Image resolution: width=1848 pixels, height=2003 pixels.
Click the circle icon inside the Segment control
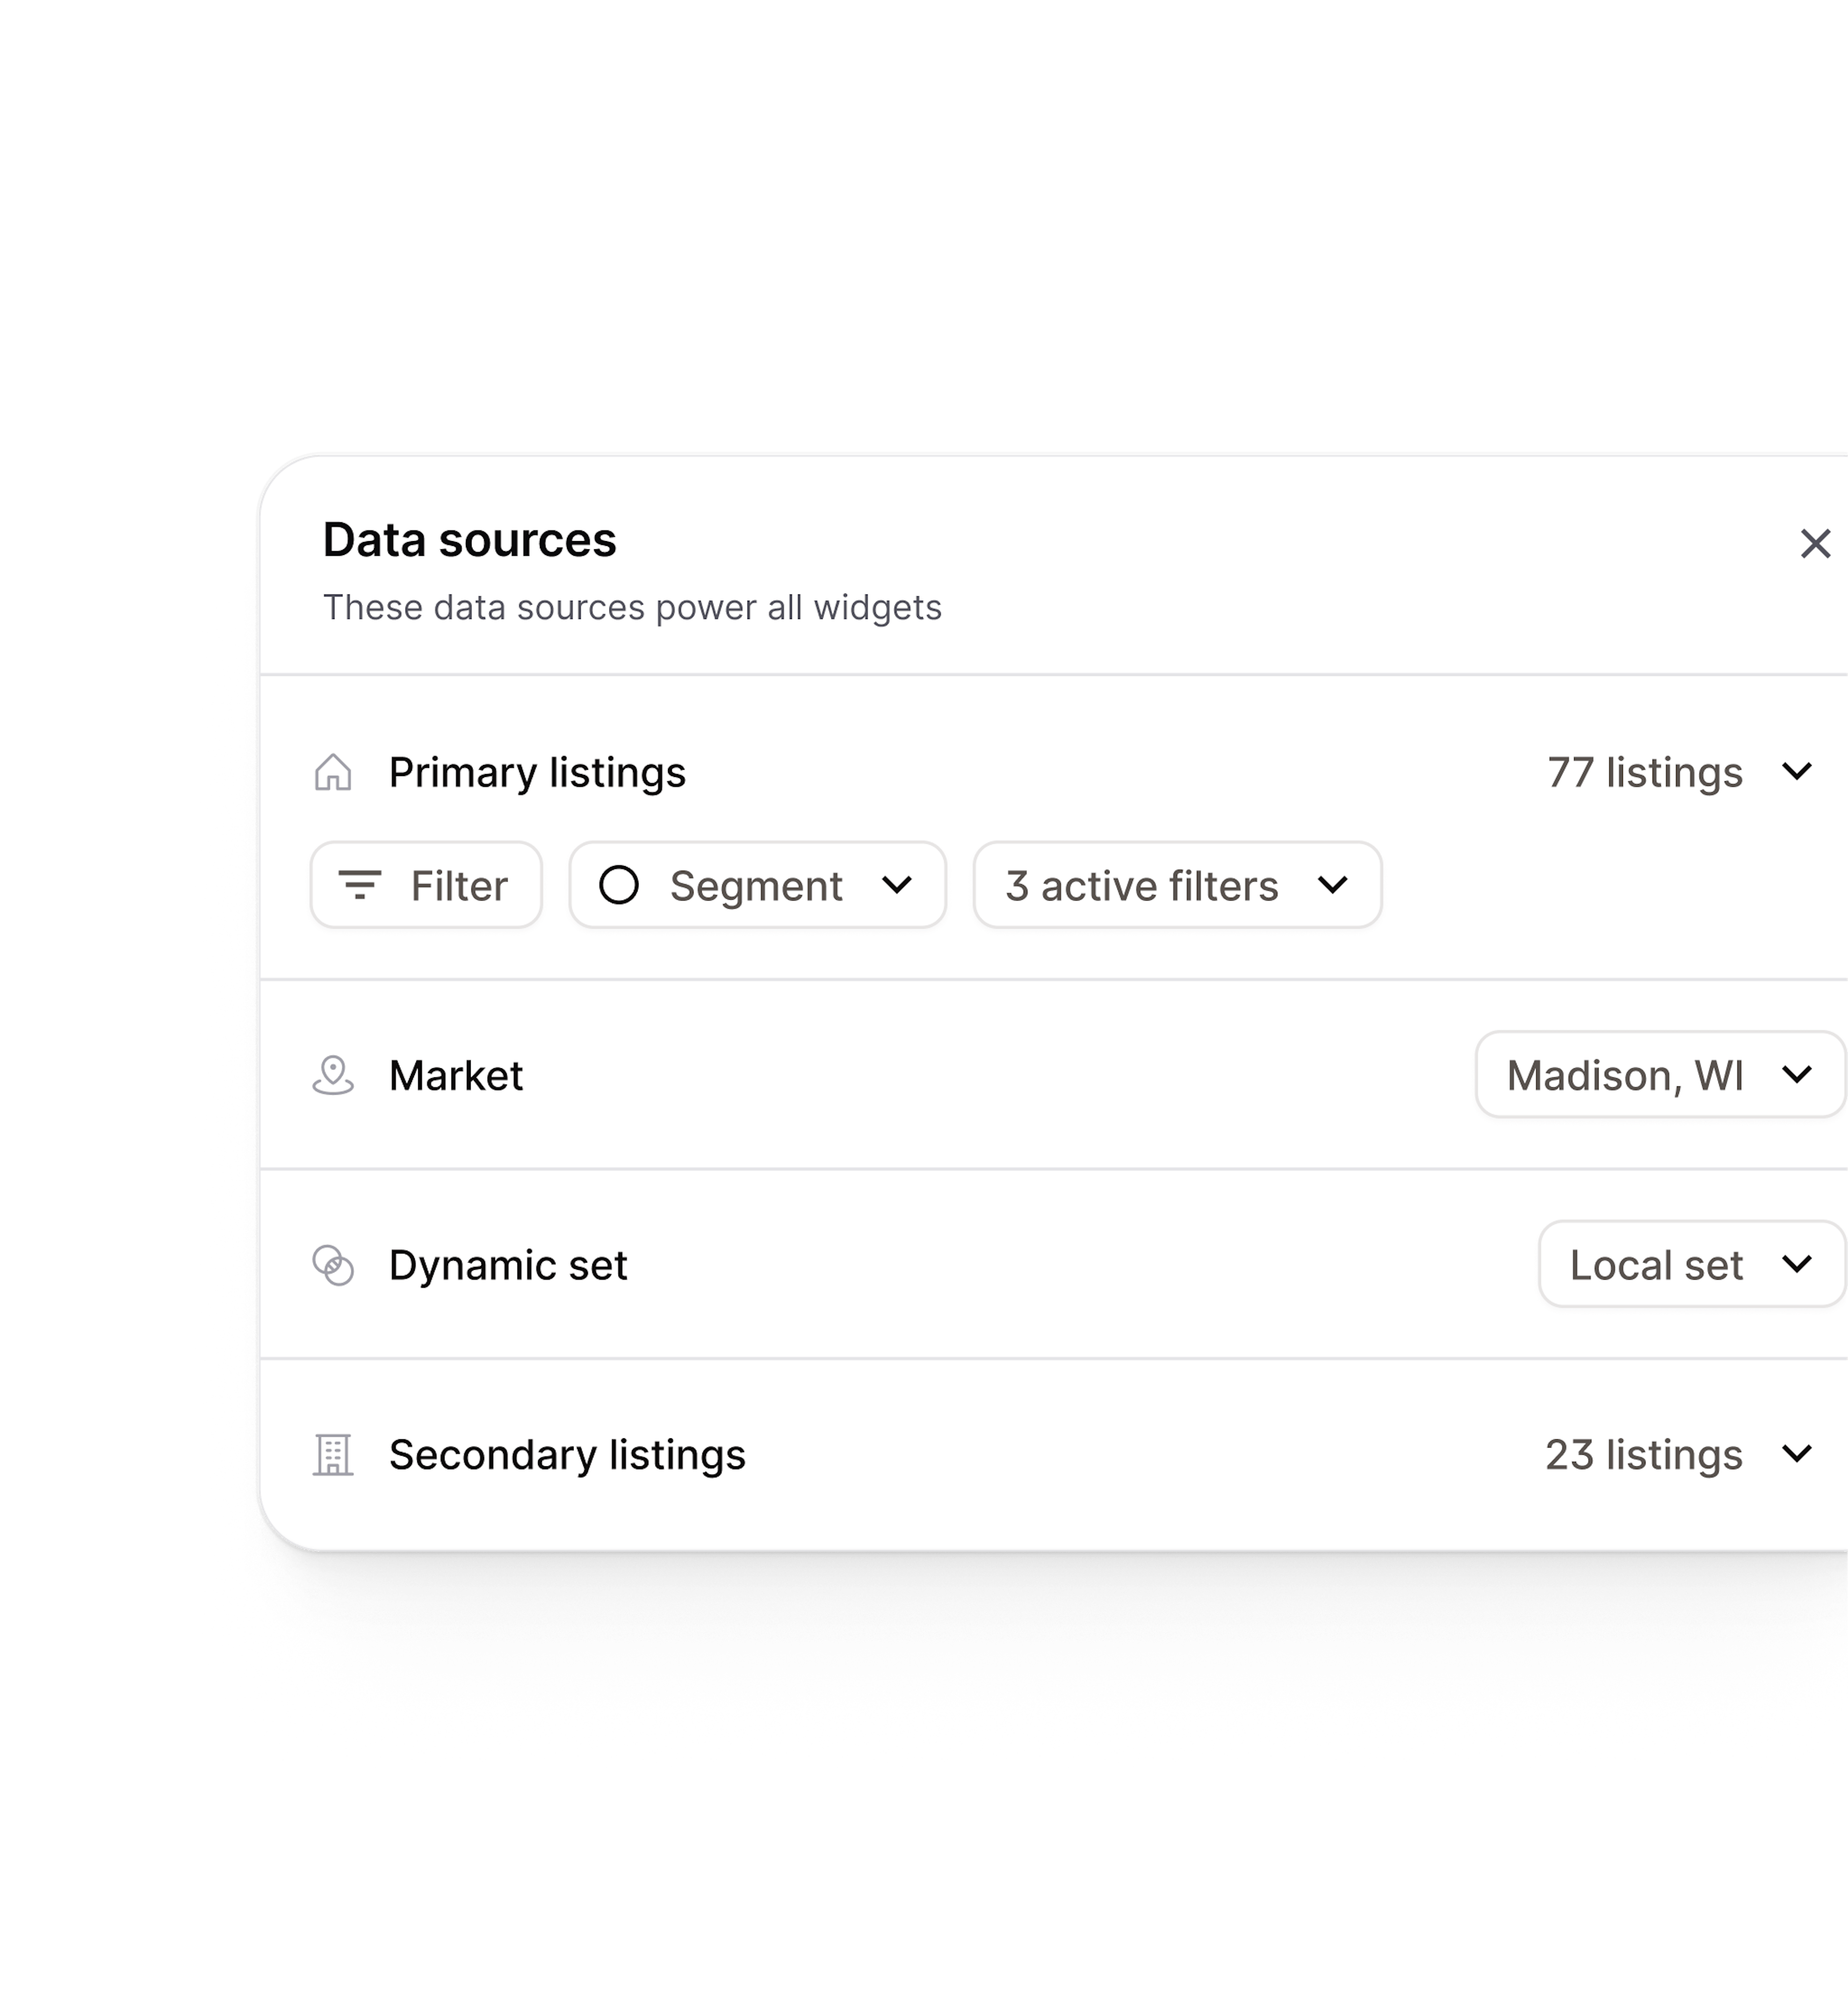click(x=620, y=885)
